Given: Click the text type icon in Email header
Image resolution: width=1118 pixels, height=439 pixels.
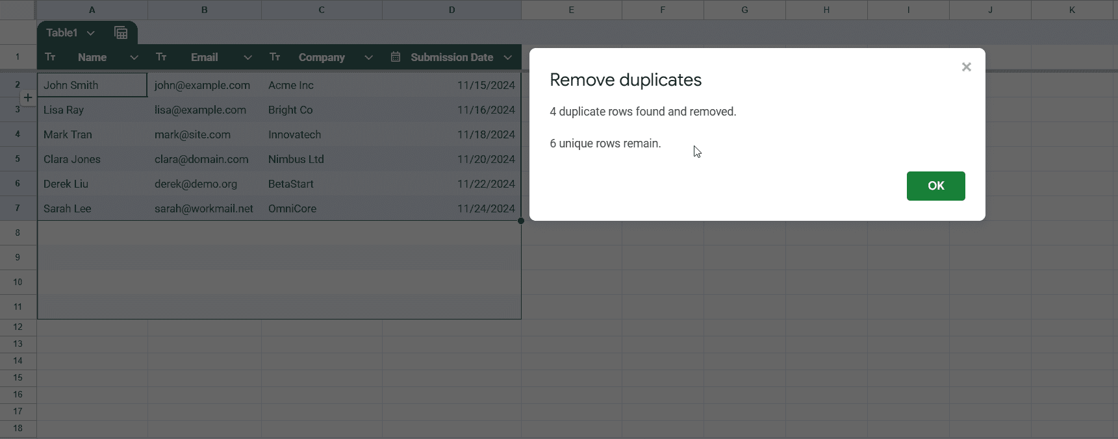Looking at the screenshot, I should [161, 57].
